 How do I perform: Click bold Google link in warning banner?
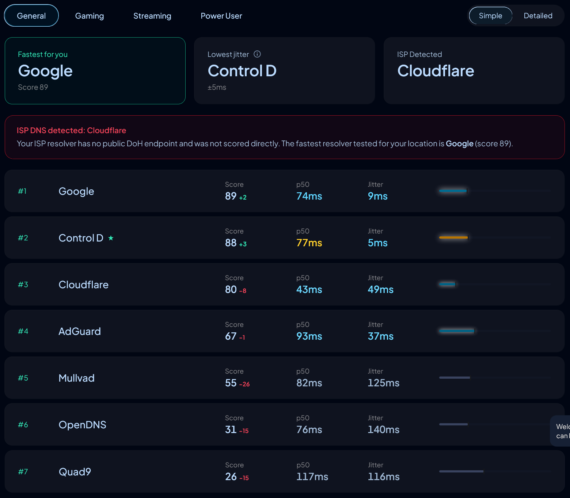click(460, 144)
